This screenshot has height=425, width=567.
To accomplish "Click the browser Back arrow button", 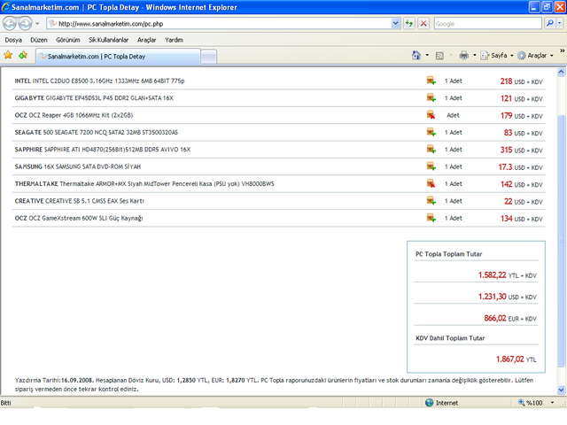I will (x=10, y=24).
